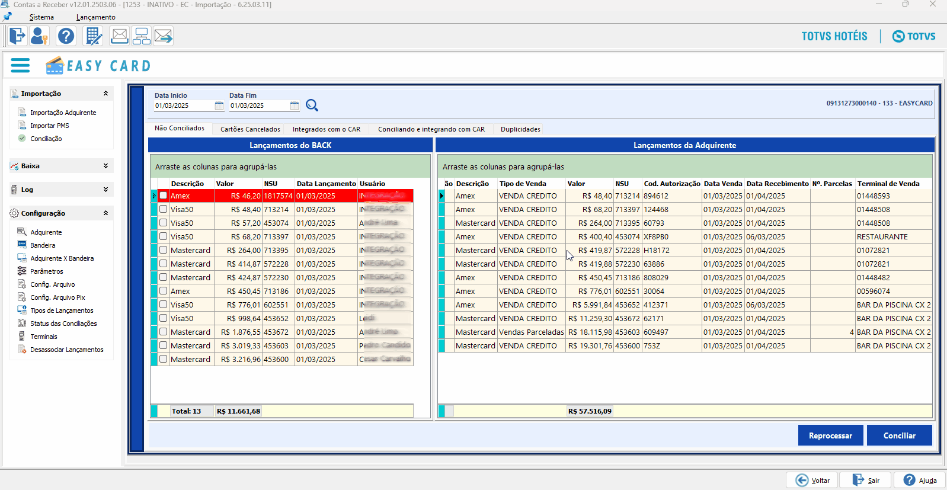Open Bandeira configuration item
The image size is (947, 490).
(43, 245)
